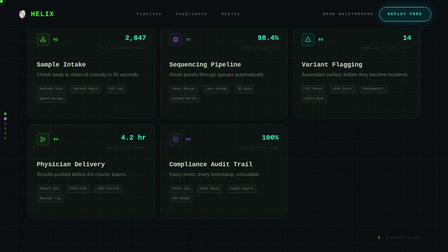Click the bright green filled dot in side navigation
448x252 pixels.
click(5, 114)
